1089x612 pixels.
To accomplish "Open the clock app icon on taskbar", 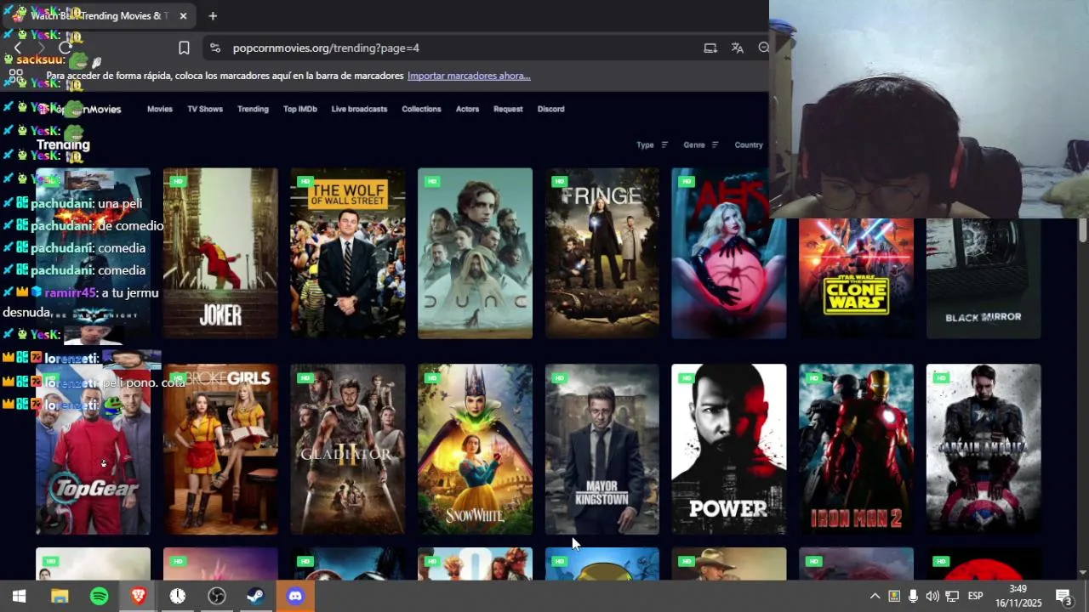I will click(177, 596).
